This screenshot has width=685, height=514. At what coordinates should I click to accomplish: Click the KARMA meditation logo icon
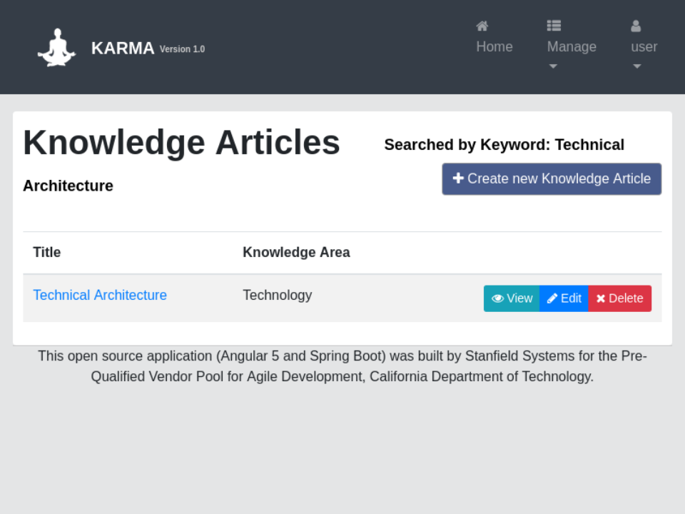56,48
